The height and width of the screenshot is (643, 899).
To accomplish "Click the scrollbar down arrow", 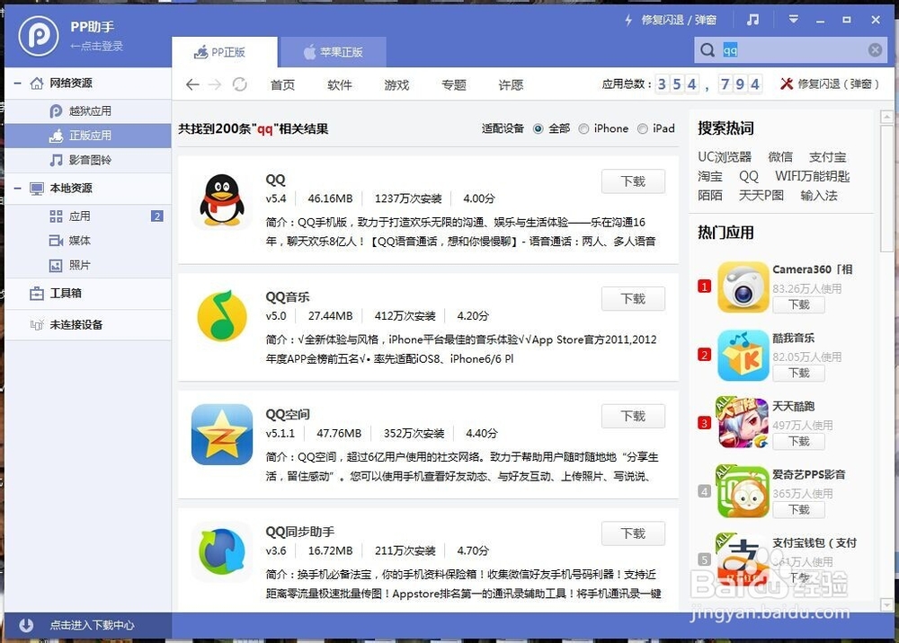I will [x=886, y=604].
